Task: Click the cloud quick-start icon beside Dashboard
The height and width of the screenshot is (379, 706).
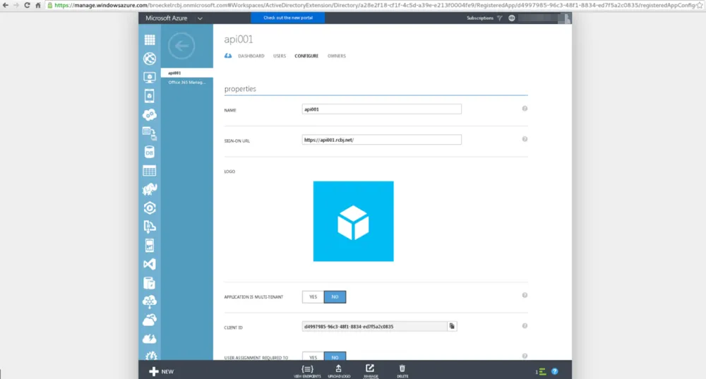Action: click(228, 56)
